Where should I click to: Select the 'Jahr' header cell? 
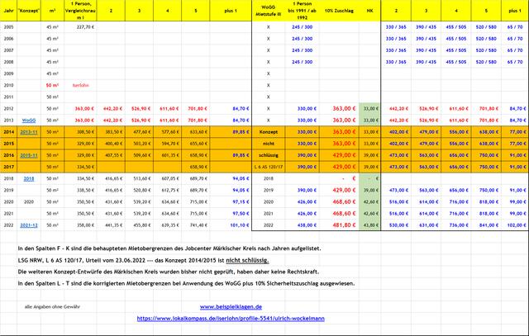click(x=8, y=11)
